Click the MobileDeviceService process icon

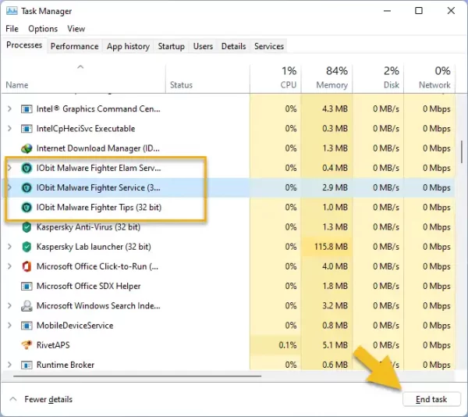point(27,326)
